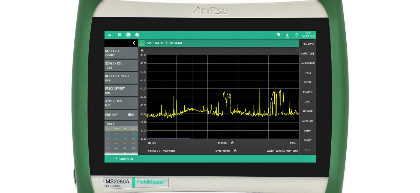Viewport: 420px width, 193px height.
Task: Toggle the PRE AMP switch
Action: pos(131,115)
